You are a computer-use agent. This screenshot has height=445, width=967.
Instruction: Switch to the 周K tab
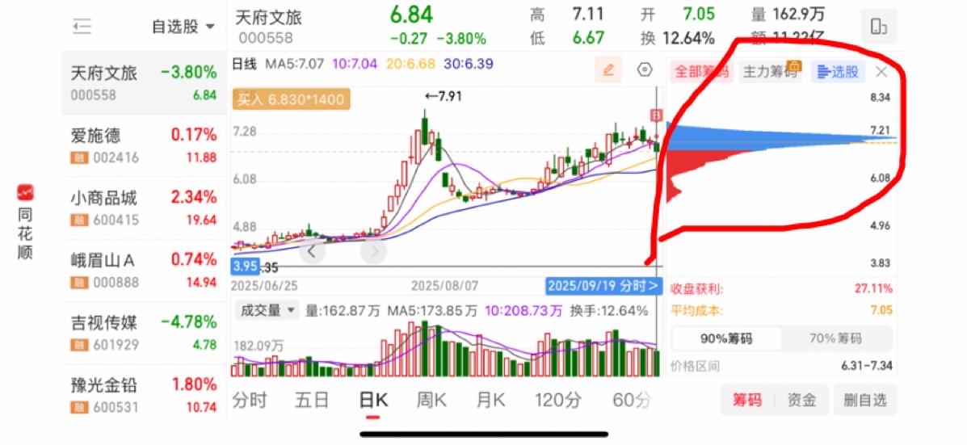coord(431,400)
